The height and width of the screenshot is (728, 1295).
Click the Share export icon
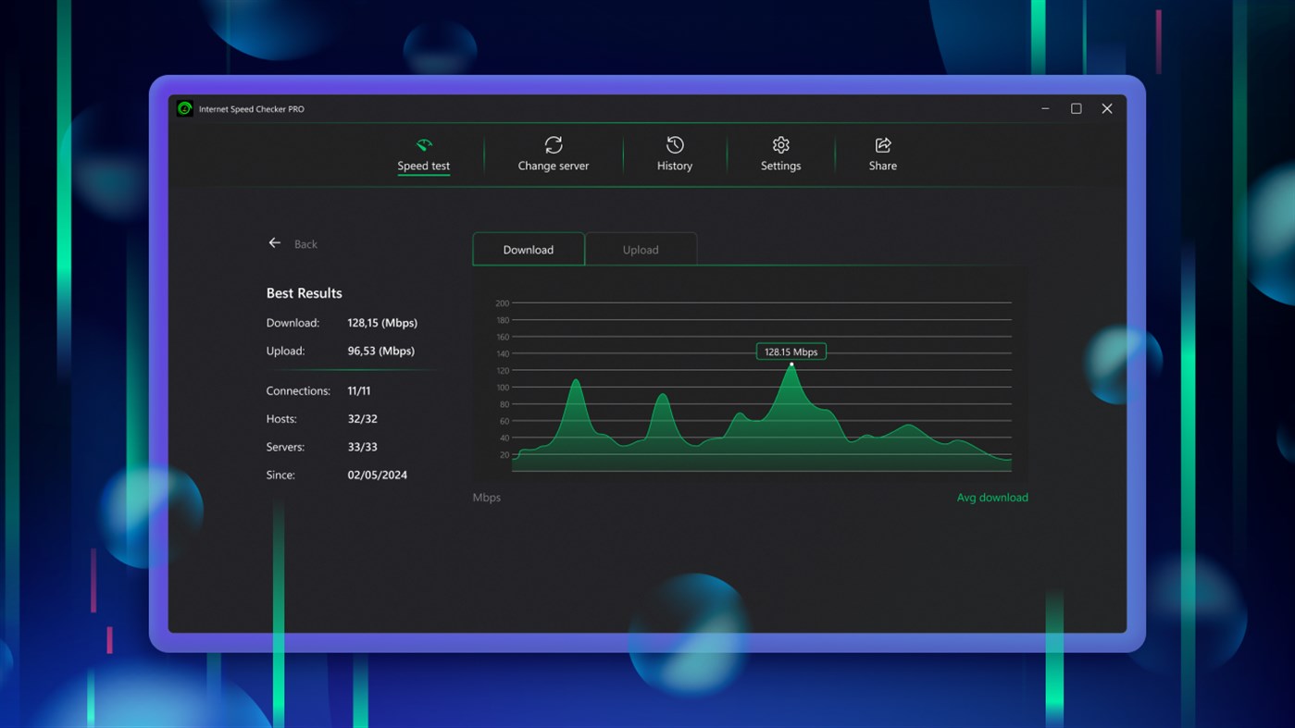(883, 145)
